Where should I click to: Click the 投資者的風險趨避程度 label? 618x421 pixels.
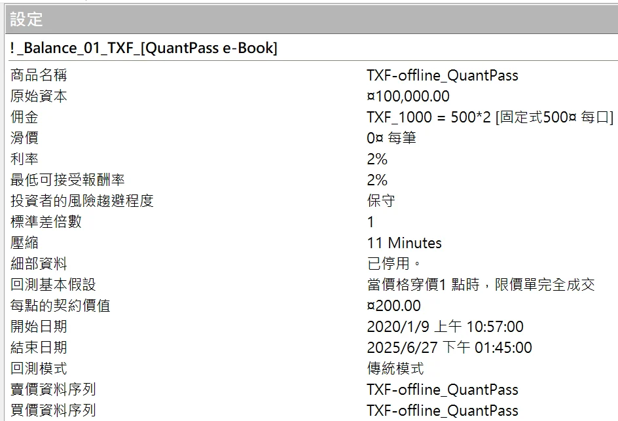(x=82, y=200)
